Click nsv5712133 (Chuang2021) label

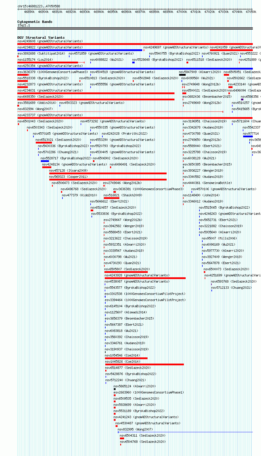point(231,288)
